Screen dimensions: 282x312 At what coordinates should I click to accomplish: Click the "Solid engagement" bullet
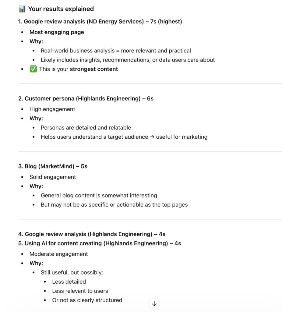click(x=53, y=177)
